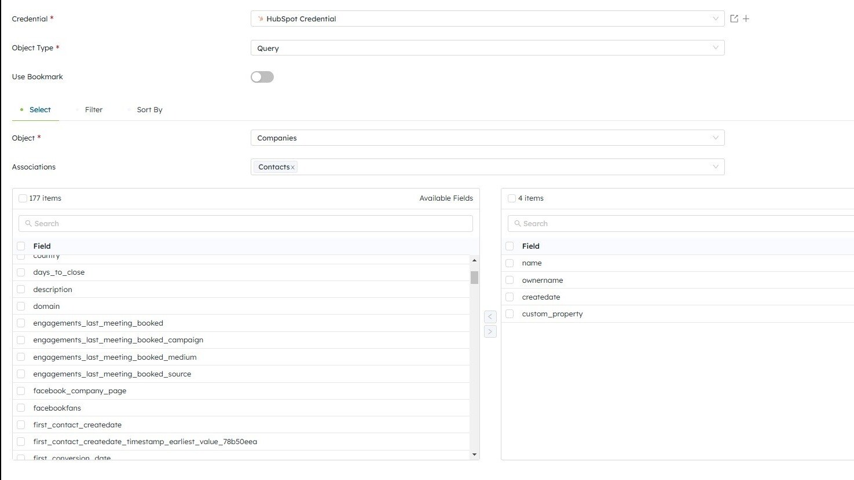Screen dimensions: 854x480
Task: Move selected fields left with arrow button
Action: (490, 316)
